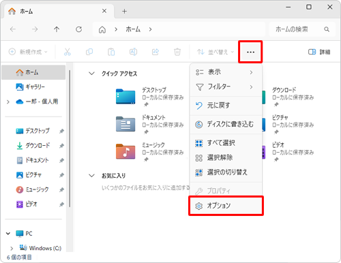
Task: Select the デスクトップ folder tile icon
Action: pos(125,97)
